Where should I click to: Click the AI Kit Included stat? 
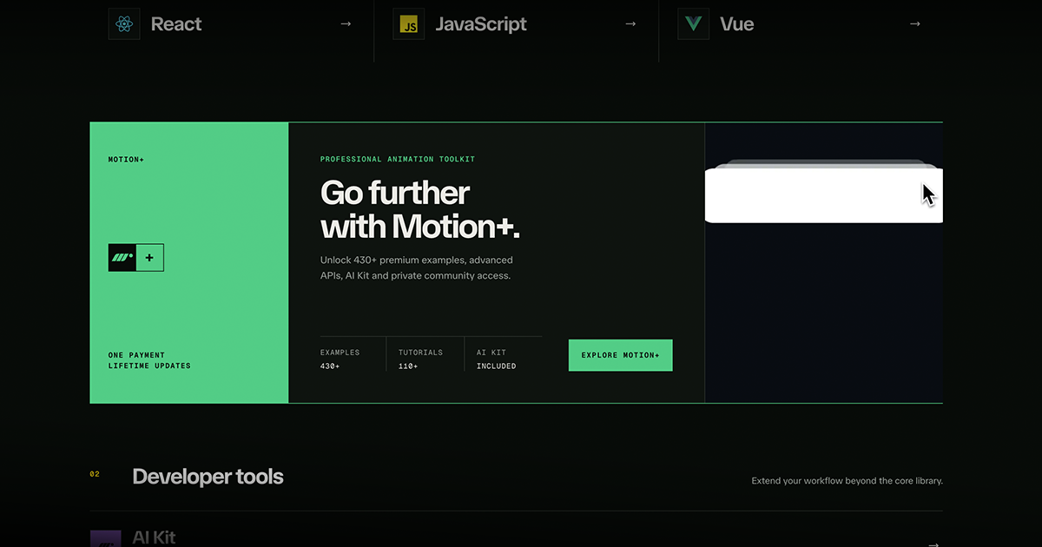pyautogui.click(x=496, y=359)
